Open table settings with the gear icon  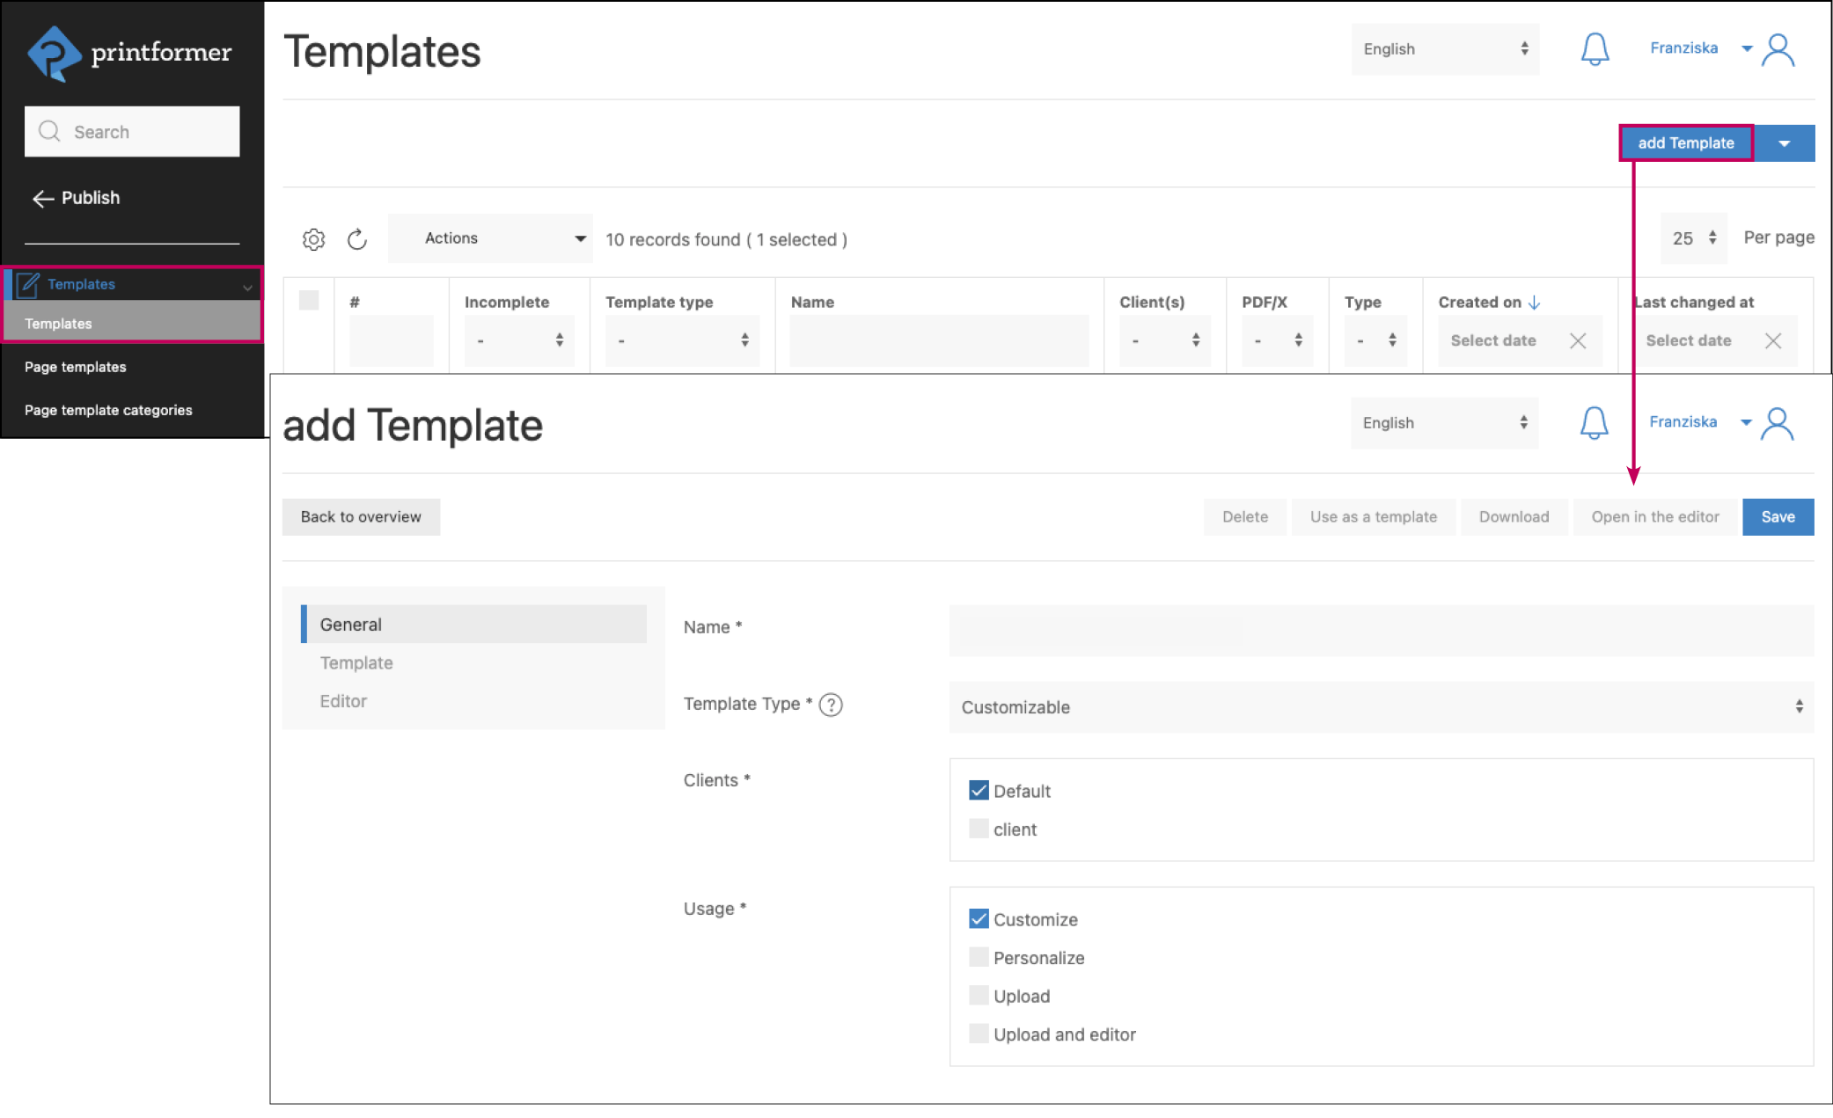click(x=313, y=238)
